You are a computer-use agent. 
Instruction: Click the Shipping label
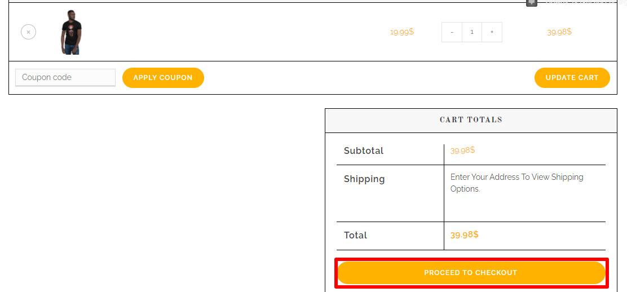[x=364, y=179]
